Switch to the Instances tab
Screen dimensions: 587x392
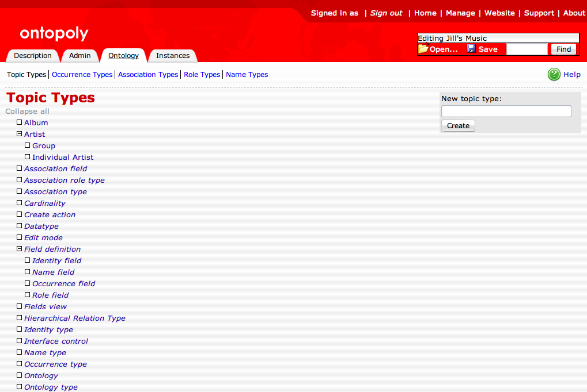[x=172, y=55]
